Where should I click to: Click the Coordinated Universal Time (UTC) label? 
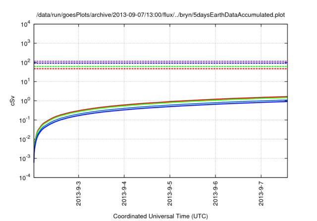coord(160,216)
